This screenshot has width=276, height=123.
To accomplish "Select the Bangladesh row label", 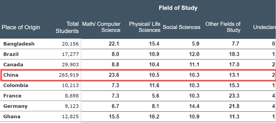I will tap(19, 44).
